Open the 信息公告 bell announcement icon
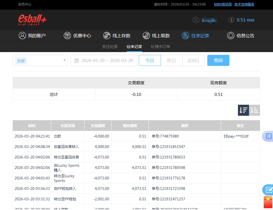273x210 pixels. [230, 36]
